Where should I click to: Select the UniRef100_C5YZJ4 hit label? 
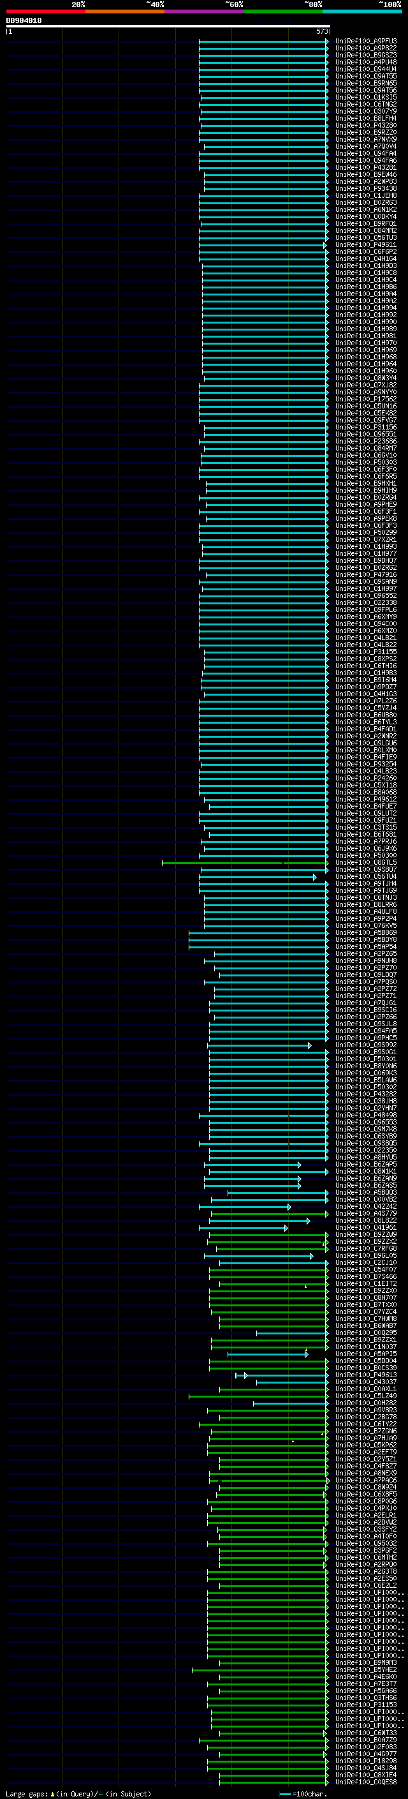coord(366,708)
